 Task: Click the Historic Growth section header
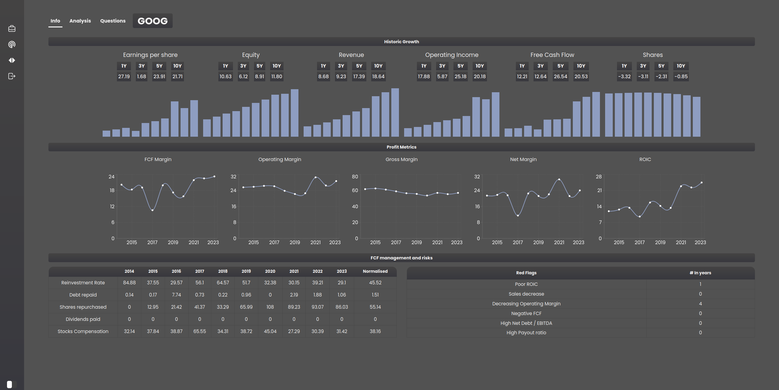click(x=401, y=42)
